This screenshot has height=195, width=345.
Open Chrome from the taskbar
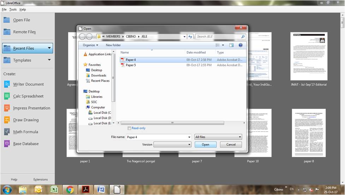pos(70,189)
